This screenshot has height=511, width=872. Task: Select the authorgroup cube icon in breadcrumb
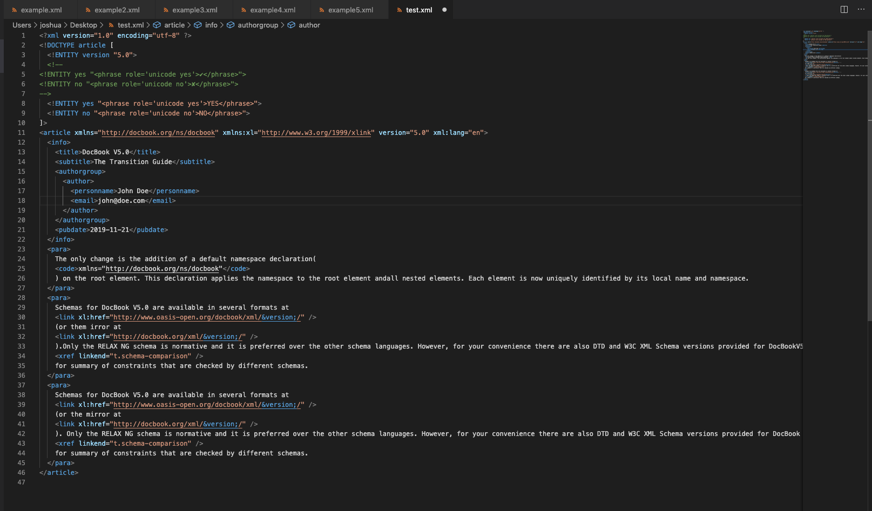coord(230,25)
